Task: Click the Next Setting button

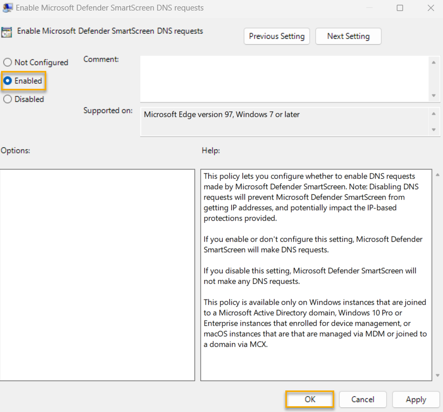Action: point(348,36)
